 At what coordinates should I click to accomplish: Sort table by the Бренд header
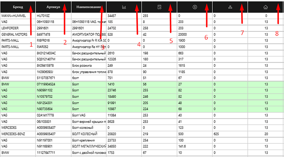(18, 7)
